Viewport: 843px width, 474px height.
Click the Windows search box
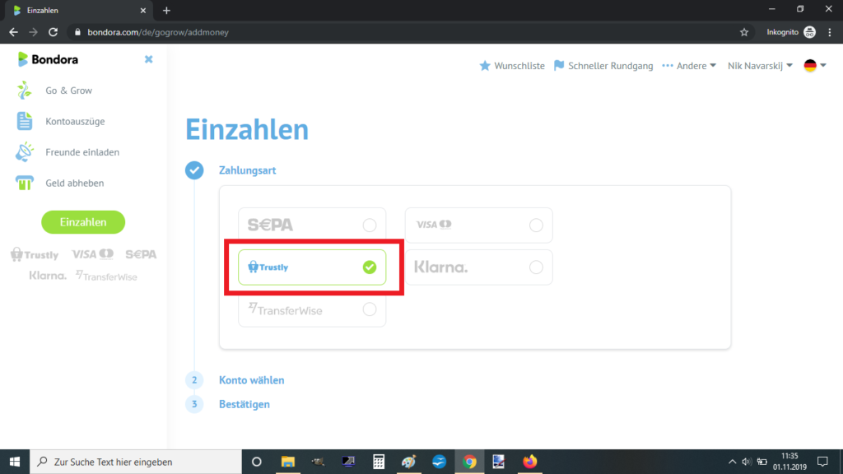click(136, 462)
